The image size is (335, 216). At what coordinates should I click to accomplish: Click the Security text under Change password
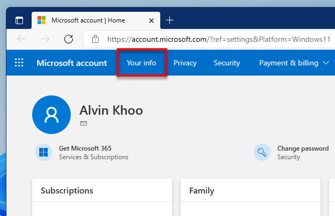(289, 157)
